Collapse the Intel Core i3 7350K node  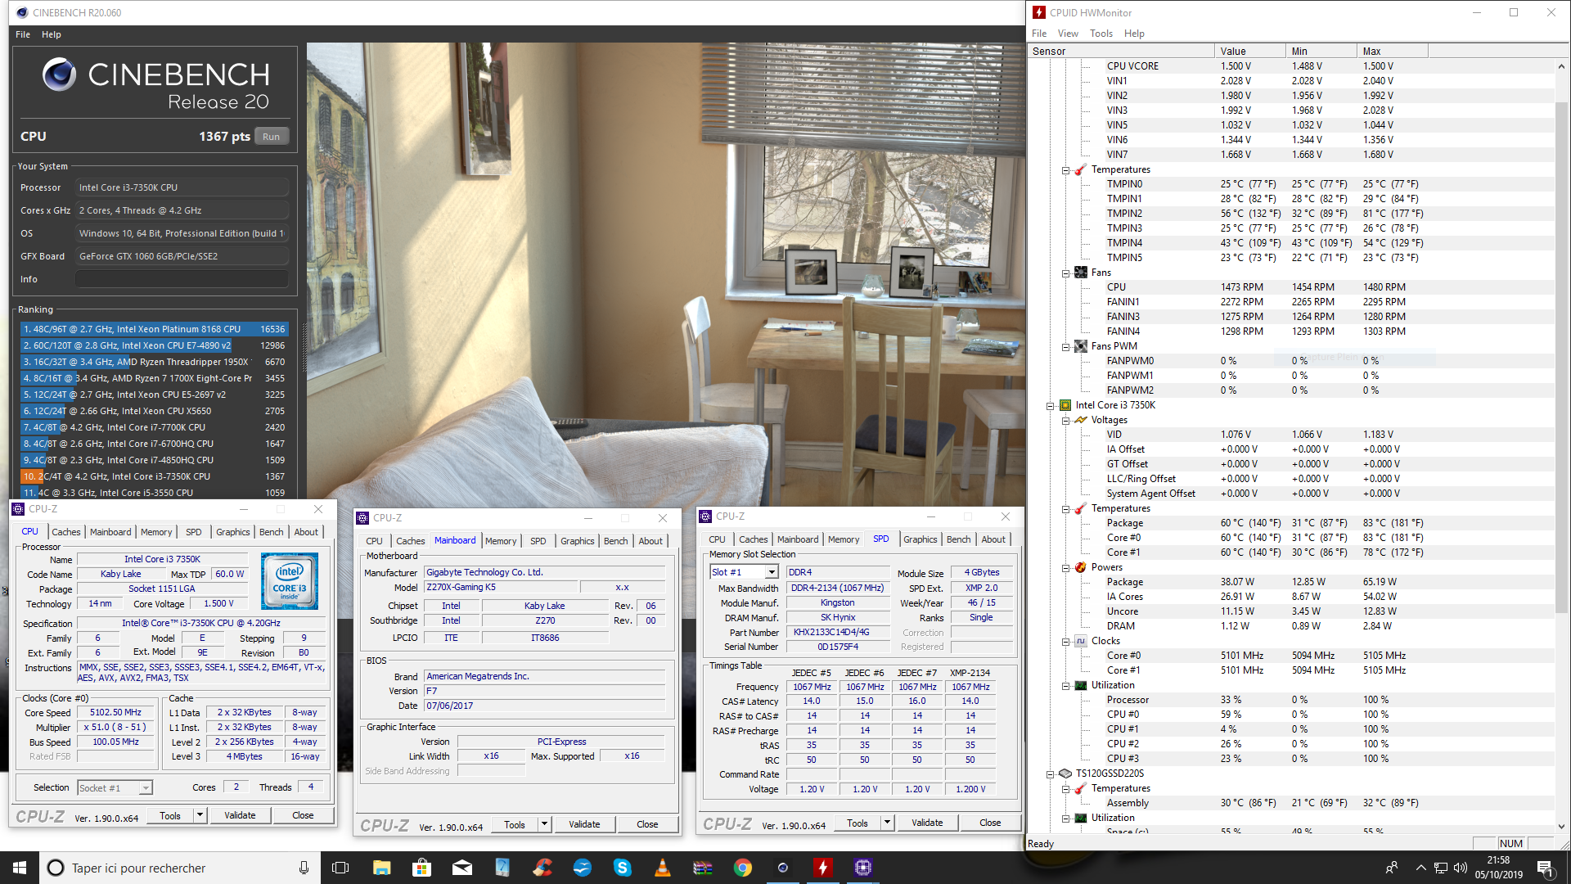coord(1050,405)
